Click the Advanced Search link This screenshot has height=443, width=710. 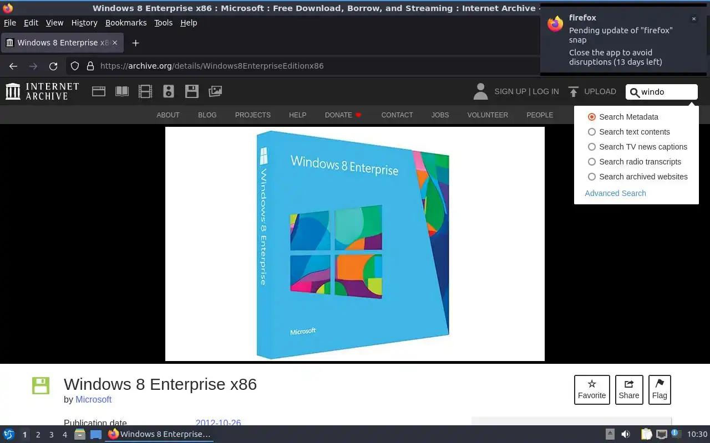(615, 193)
